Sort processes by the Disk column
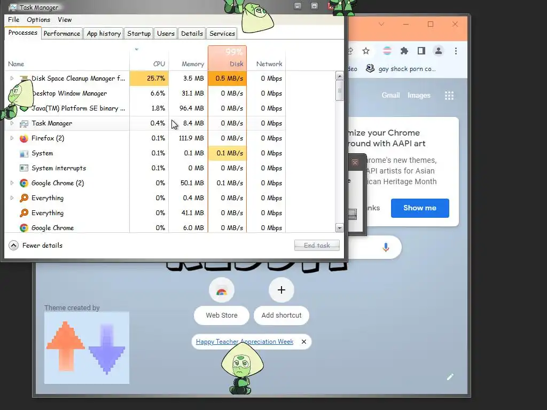The image size is (547, 410). 228,59
